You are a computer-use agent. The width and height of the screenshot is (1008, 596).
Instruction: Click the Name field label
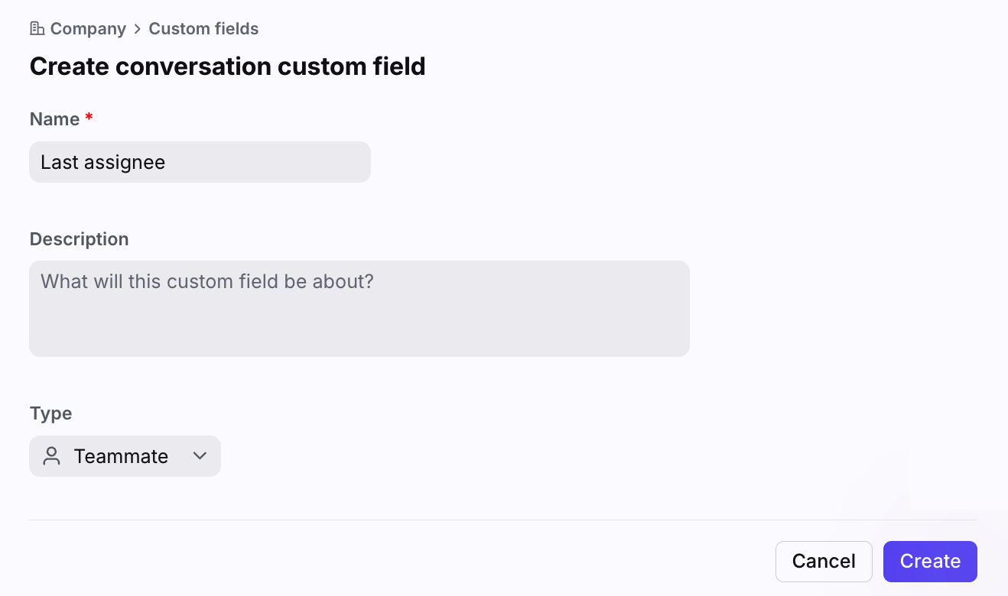pyautogui.click(x=54, y=119)
